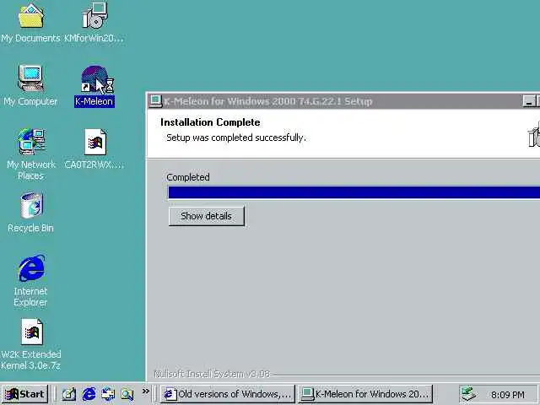The width and height of the screenshot is (540, 405).
Task: Open the Start menu
Action: (24, 394)
